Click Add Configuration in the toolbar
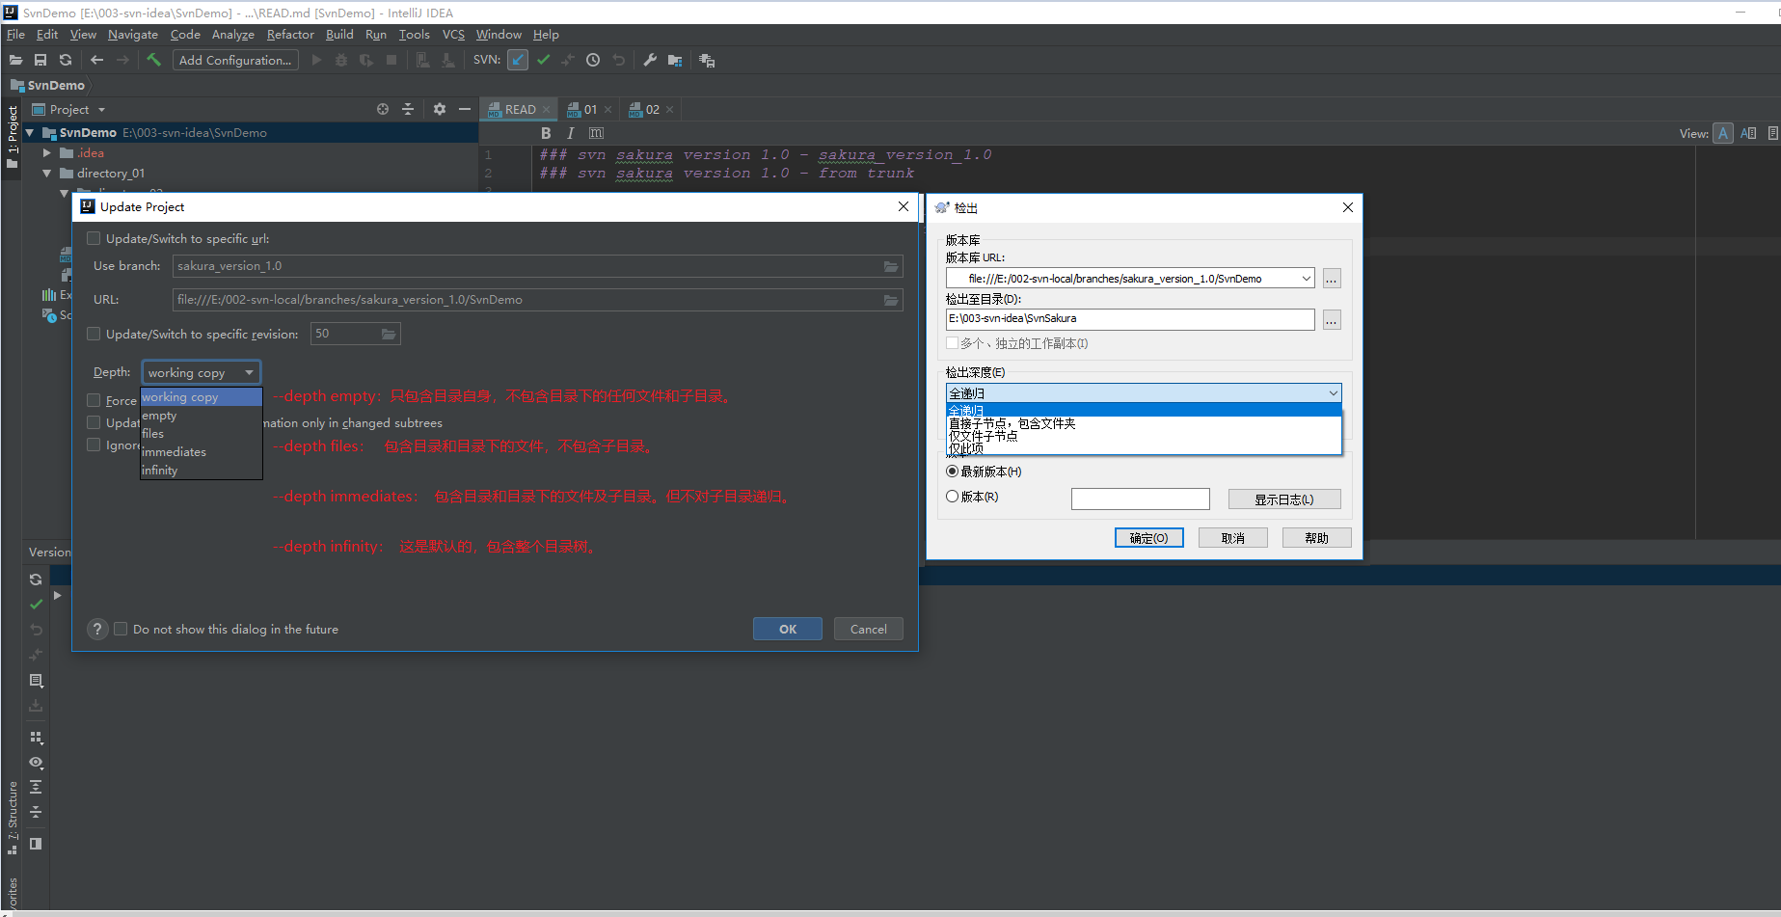The height and width of the screenshot is (917, 1781). coord(234,60)
